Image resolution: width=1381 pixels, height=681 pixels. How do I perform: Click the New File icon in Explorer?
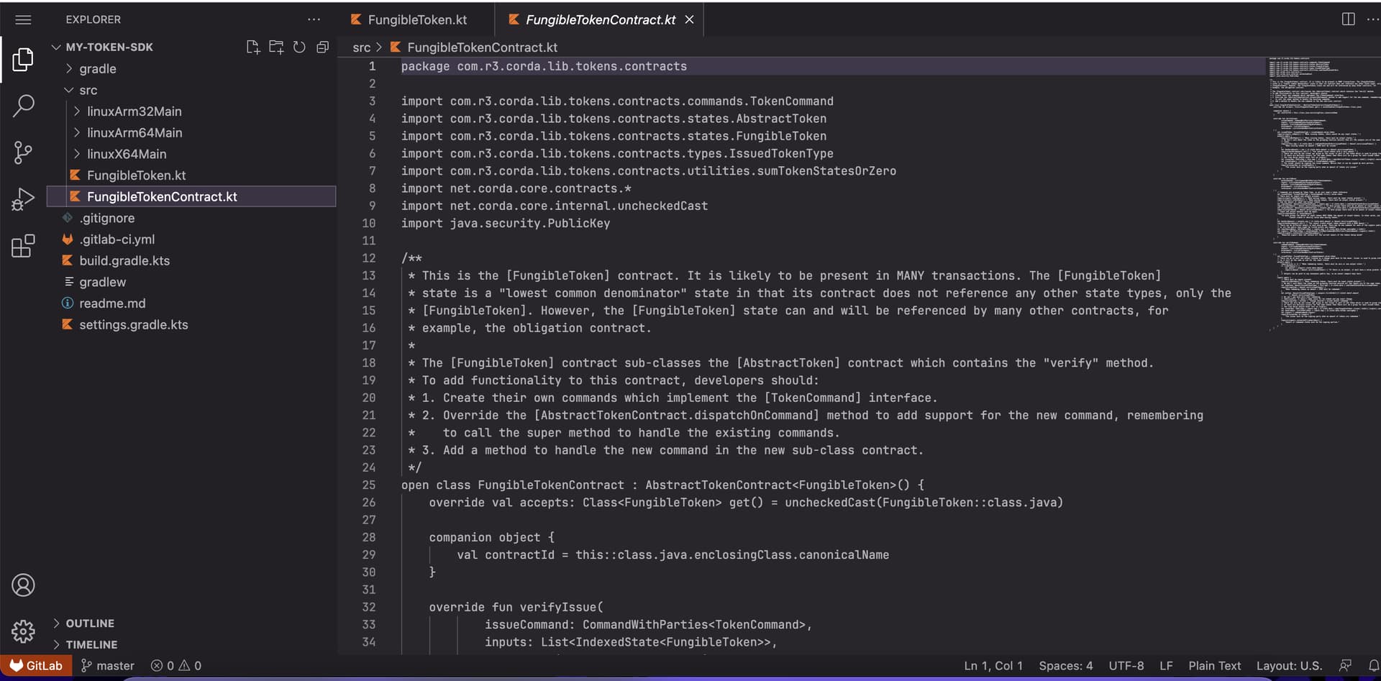(252, 47)
